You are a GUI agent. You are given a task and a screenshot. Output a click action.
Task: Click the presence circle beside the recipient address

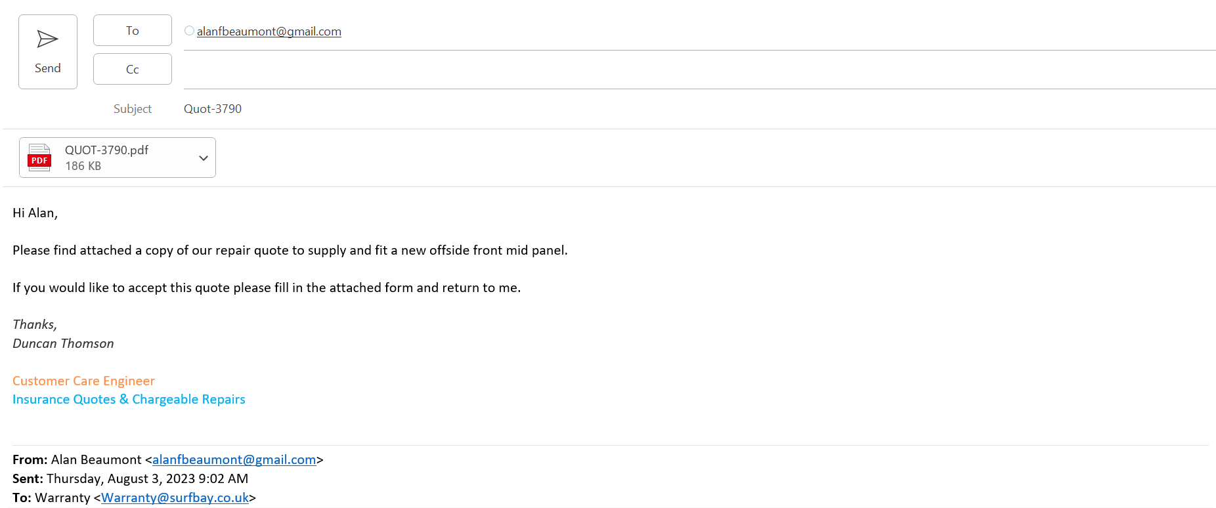tap(189, 31)
